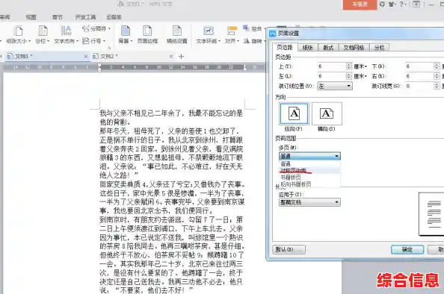Choose 对称页边距 in the multiple pages list
Viewport: 444px width, 294px height.
click(309, 170)
